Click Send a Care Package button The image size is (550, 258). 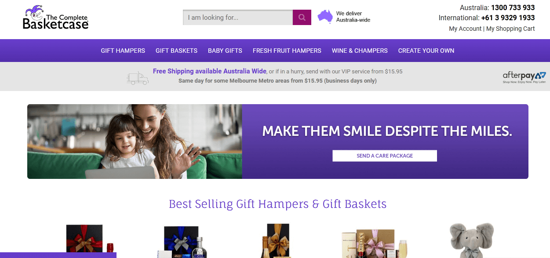tap(385, 156)
